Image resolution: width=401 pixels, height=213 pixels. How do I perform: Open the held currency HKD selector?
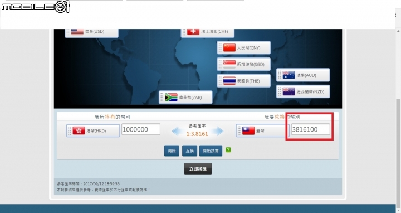(93, 130)
